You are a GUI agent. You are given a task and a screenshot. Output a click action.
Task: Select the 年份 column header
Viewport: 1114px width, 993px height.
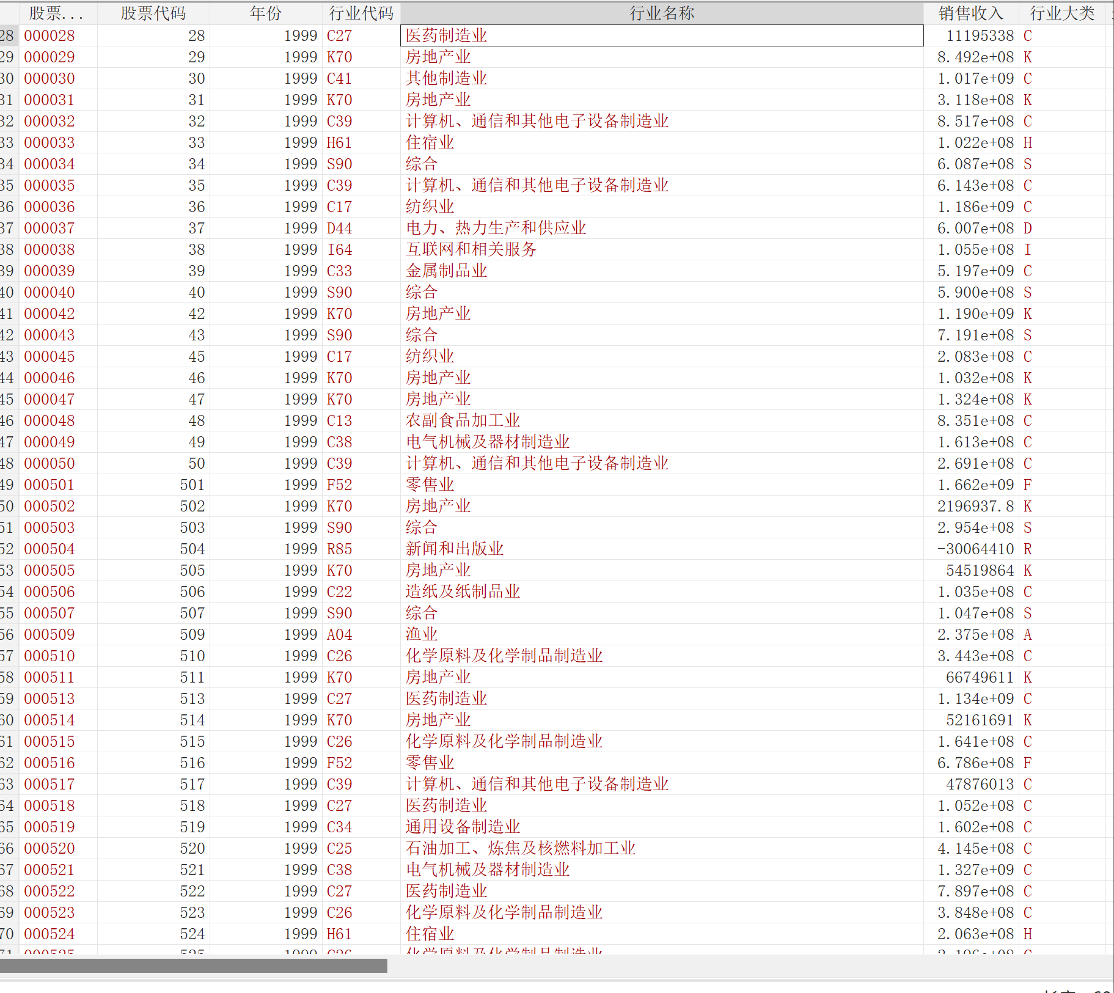click(x=265, y=13)
